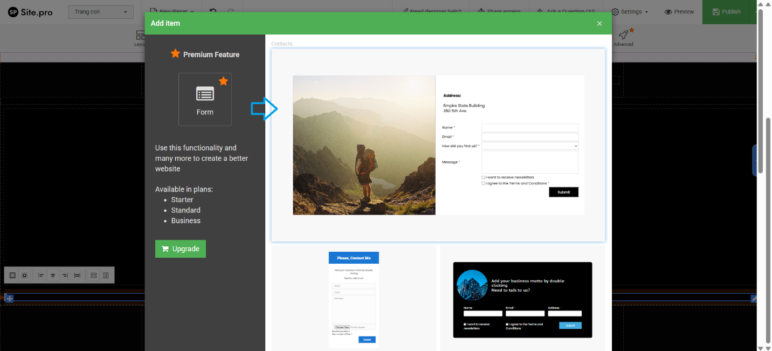Tick the 'I want to receive newsletters' checkbox
Image resolution: width=772 pixels, height=351 pixels.
[483, 177]
